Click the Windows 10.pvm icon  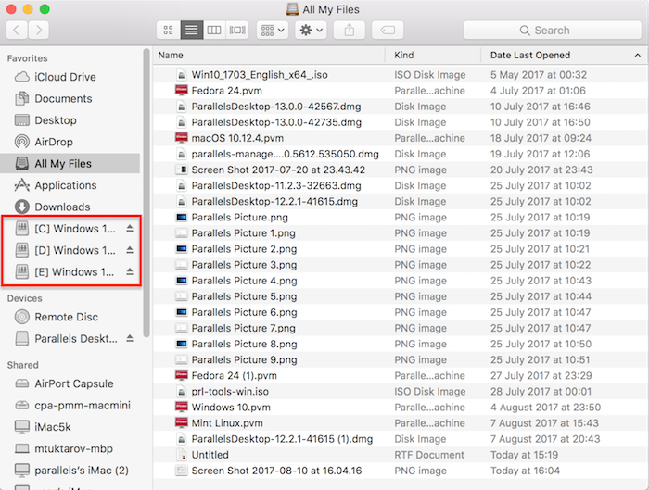click(x=182, y=408)
